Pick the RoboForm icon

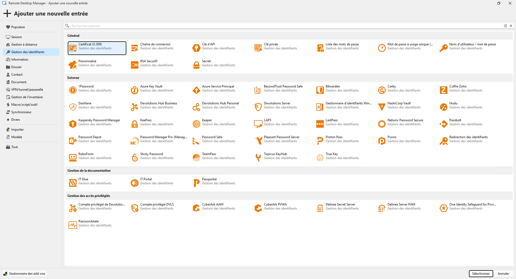pyautogui.click(x=73, y=158)
